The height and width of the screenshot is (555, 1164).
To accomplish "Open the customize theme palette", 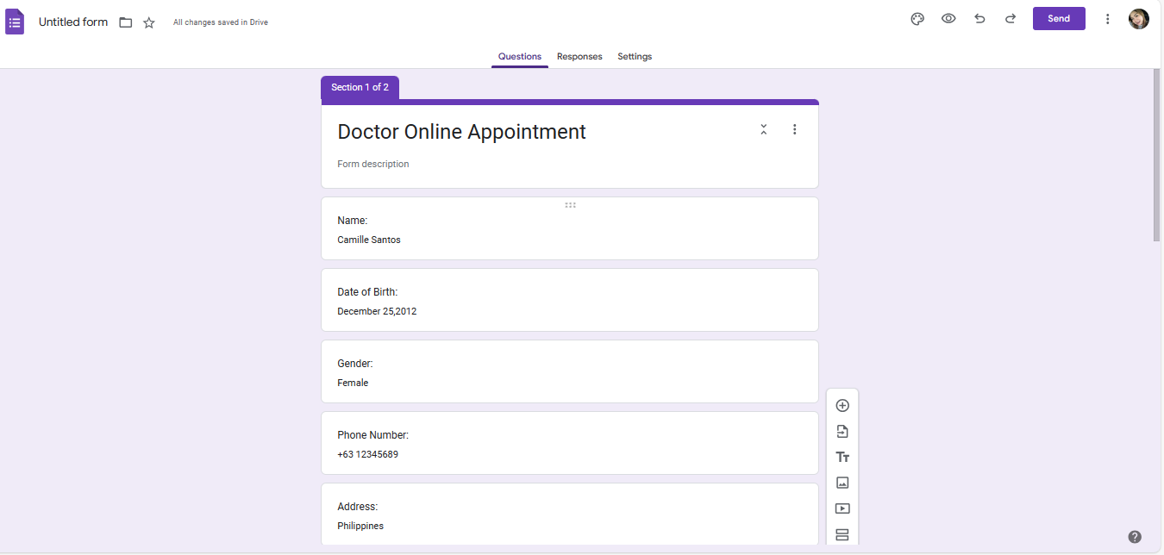I will (x=917, y=19).
